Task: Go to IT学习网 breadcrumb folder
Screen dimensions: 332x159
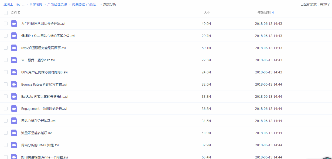Action: 36,4
